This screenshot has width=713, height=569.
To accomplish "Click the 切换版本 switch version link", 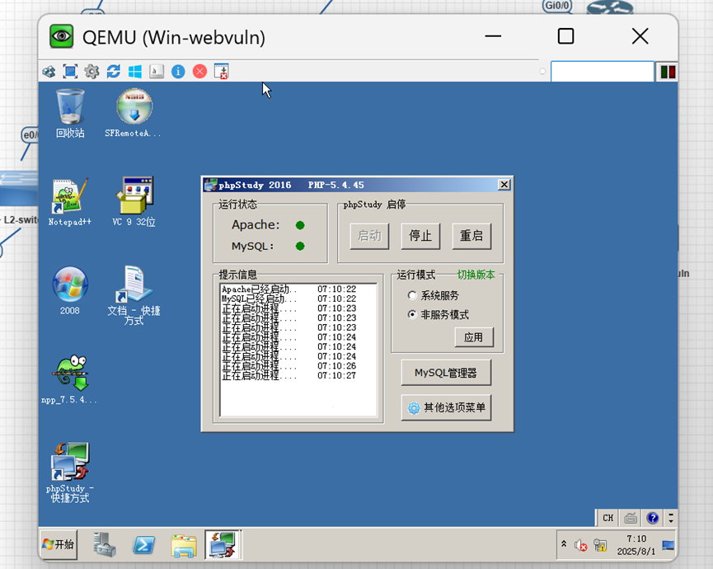I will coord(476,275).
